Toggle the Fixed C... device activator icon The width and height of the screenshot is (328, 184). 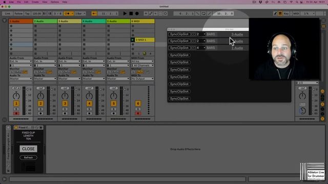click(x=16, y=127)
